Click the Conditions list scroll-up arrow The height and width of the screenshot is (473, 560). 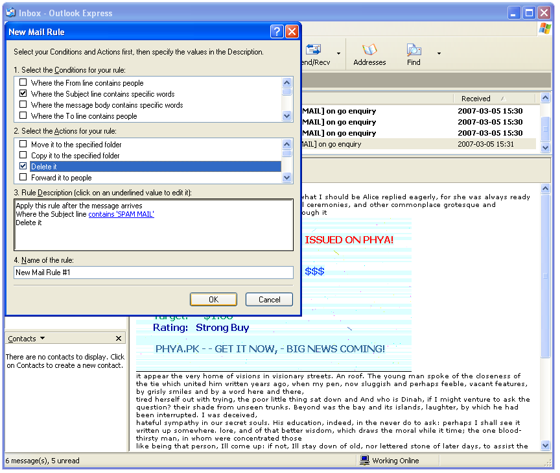tap(286, 82)
